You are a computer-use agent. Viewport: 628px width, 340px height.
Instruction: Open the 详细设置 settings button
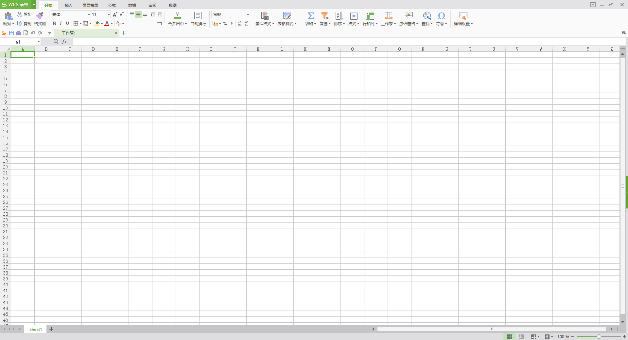pos(463,19)
